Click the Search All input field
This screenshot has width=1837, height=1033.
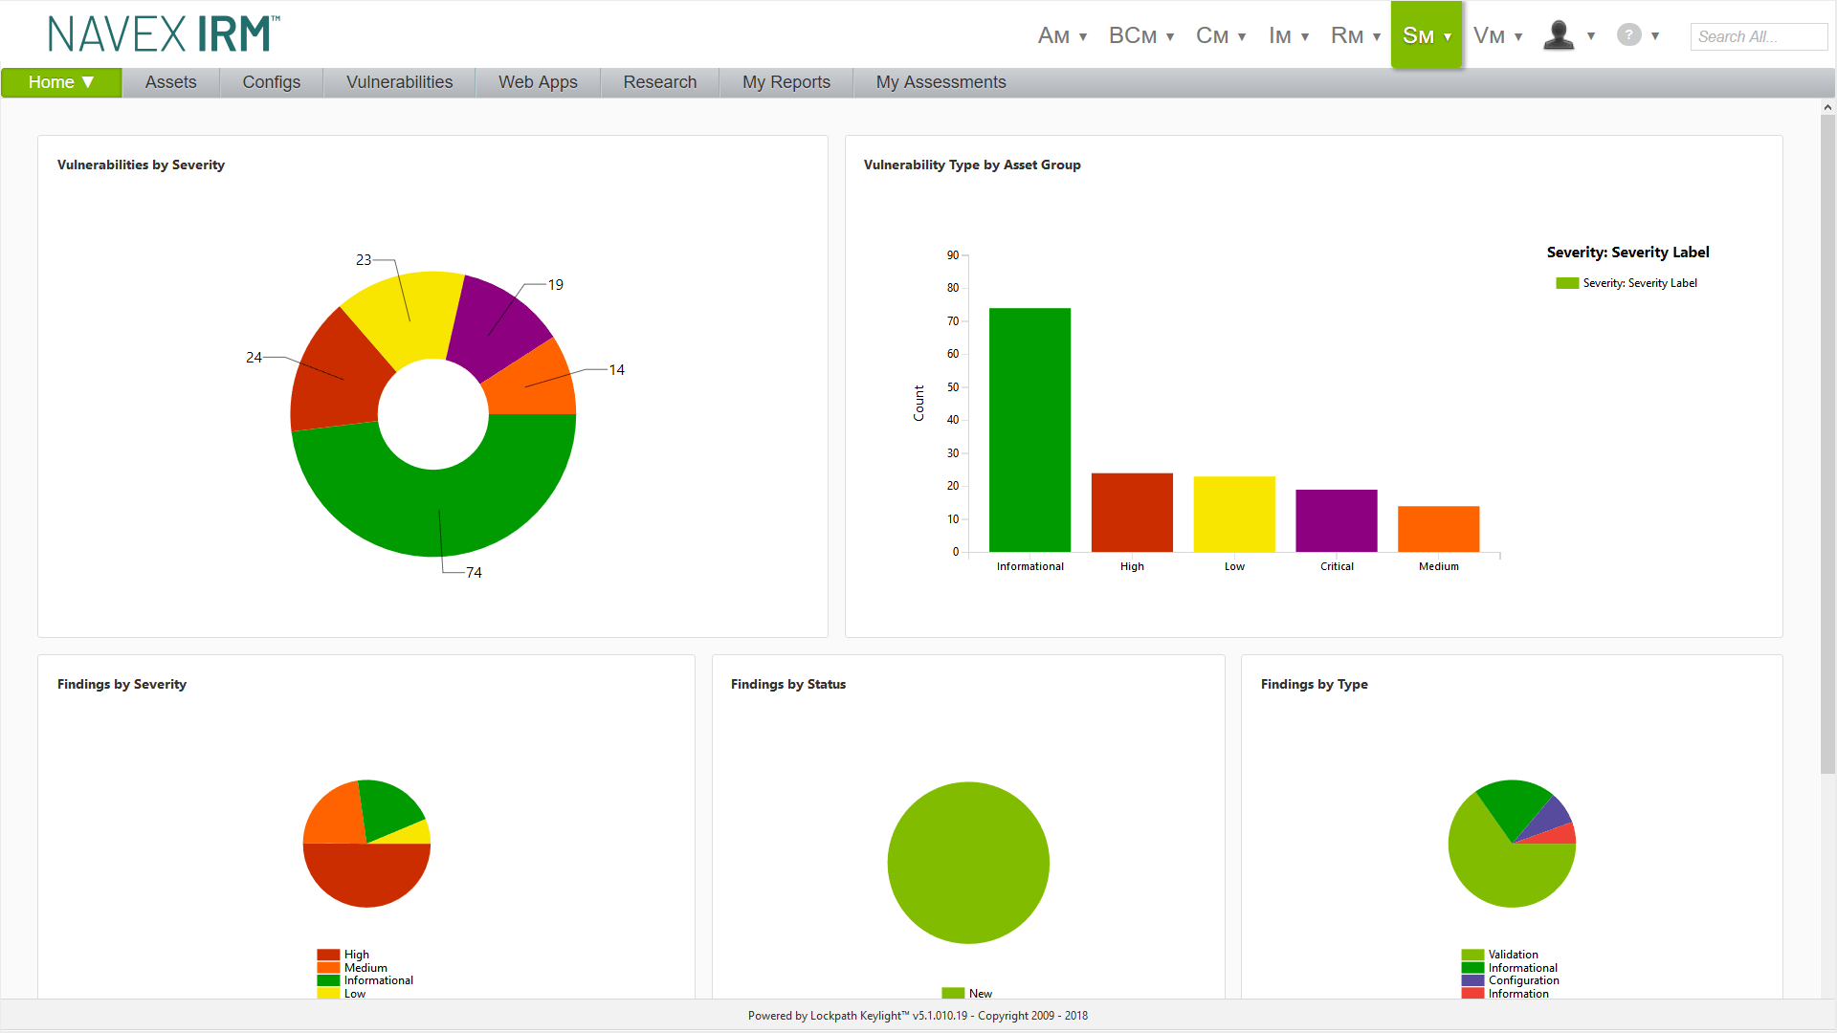[1758, 35]
